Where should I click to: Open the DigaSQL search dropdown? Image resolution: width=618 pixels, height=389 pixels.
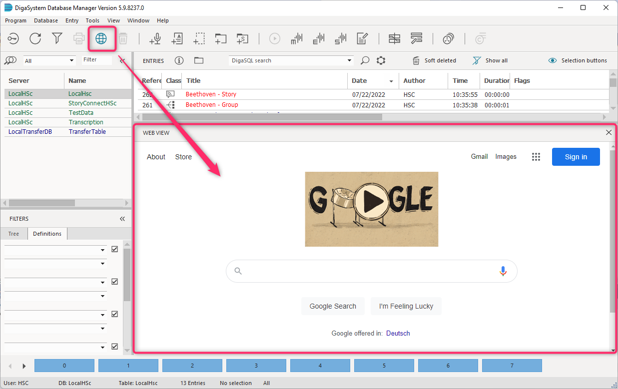click(x=350, y=61)
